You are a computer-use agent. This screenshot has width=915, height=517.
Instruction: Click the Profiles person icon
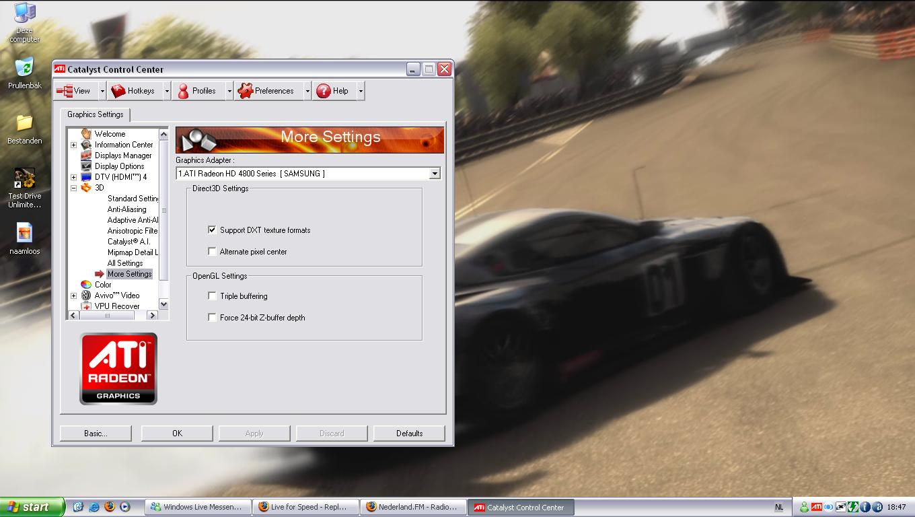click(183, 91)
